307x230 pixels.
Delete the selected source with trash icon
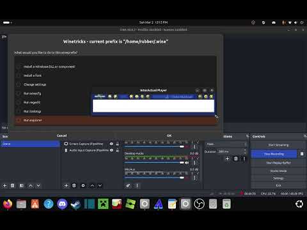click(74, 186)
